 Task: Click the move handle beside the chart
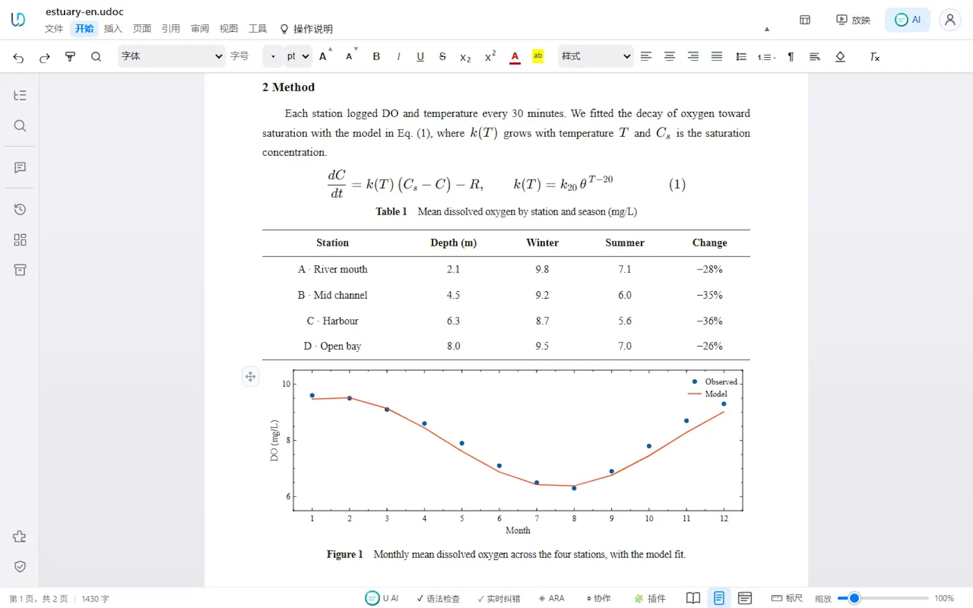(251, 376)
